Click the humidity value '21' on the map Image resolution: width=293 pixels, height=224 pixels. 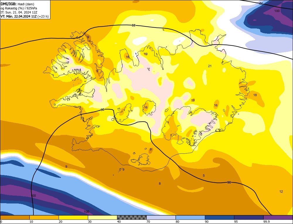(210, 66)
